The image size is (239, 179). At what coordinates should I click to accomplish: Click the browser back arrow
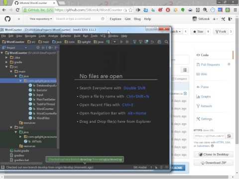point(4,10)
